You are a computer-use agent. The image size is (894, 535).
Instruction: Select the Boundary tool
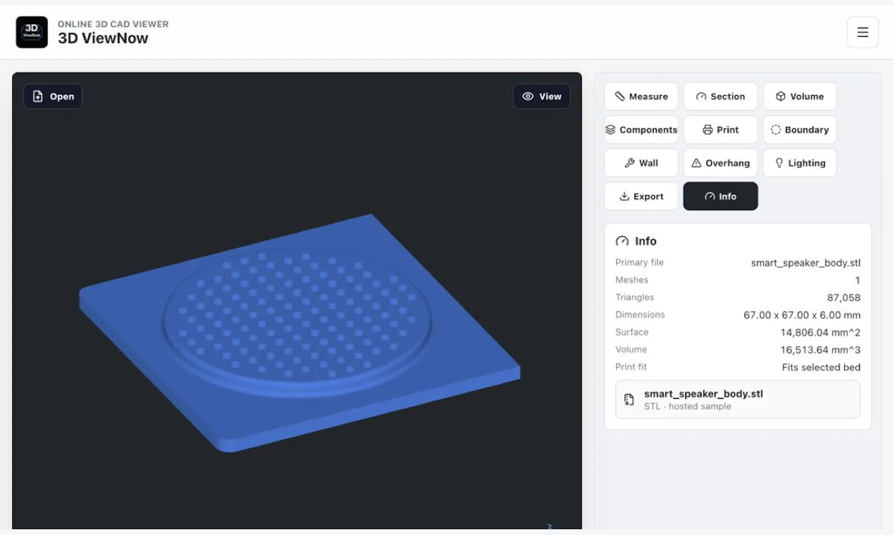click(x=800, y=130)
